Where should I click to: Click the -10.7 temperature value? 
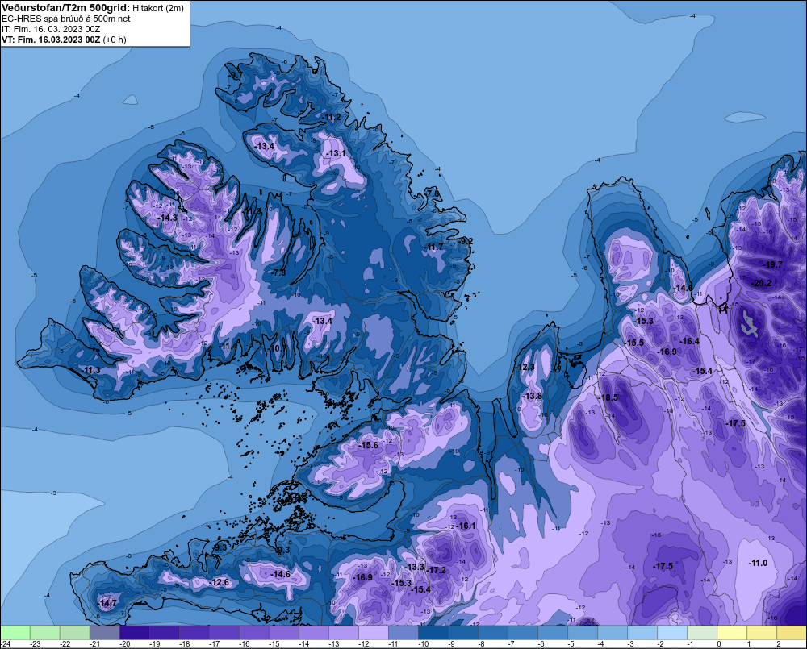[x=278, y=348]
